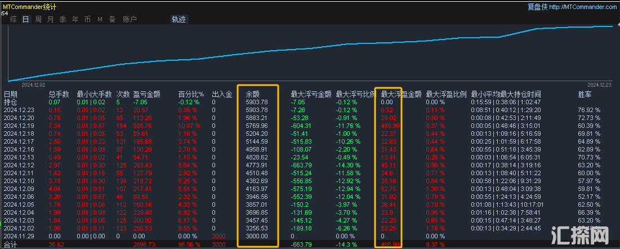Click the chart start date 2024.12.02
This screenshot has width=620, height=249.
point(34,85)
